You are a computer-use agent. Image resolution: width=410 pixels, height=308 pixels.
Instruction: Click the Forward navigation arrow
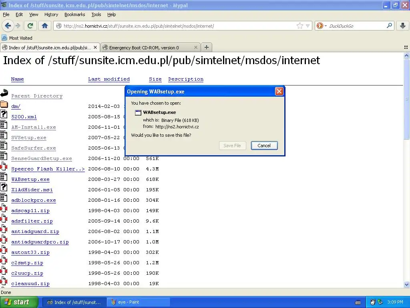pyautogui.click(x=18, y=26)
